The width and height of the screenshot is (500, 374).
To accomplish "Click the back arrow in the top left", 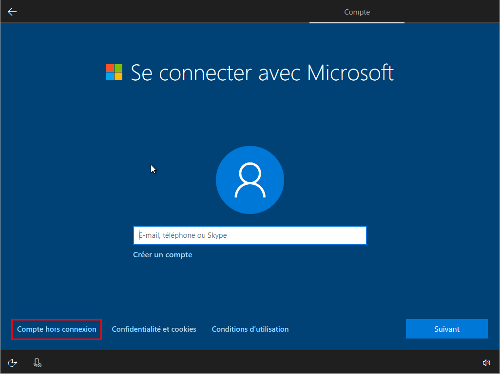I will click(x=12, y=11).
